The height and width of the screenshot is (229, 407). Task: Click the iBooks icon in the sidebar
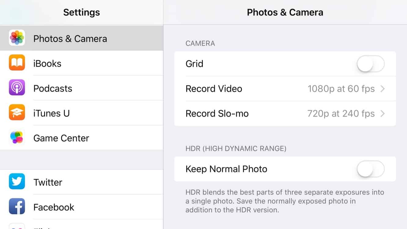[17, 63]
